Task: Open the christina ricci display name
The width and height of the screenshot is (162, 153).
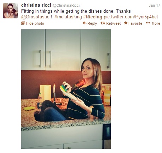Action: click(x=36, y=5)
